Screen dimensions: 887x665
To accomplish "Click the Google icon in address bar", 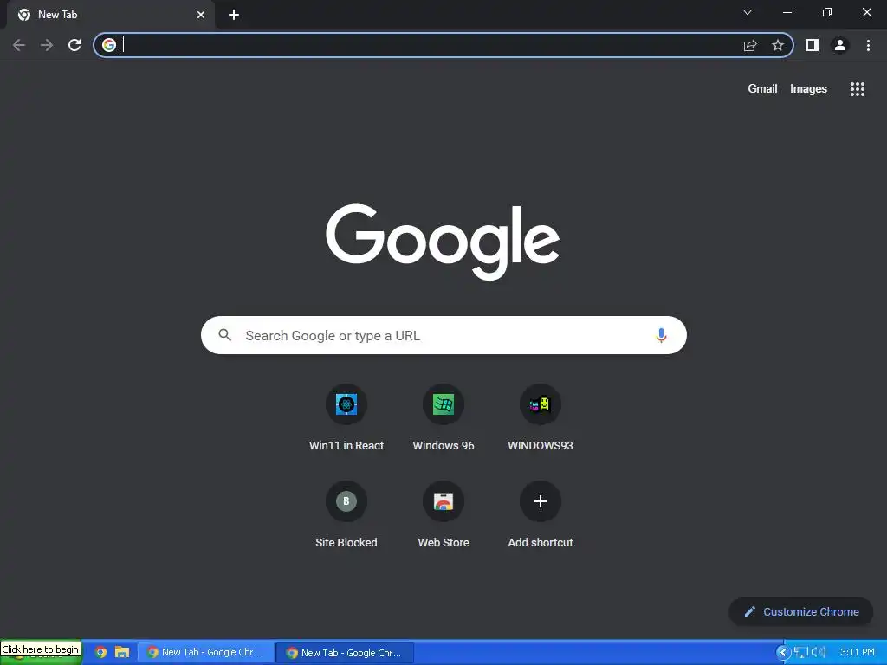I will pos(109,45).
